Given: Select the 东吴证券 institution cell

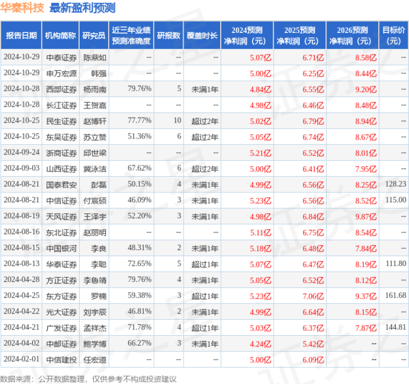Looking at the screenshot, I should [61, 137].
